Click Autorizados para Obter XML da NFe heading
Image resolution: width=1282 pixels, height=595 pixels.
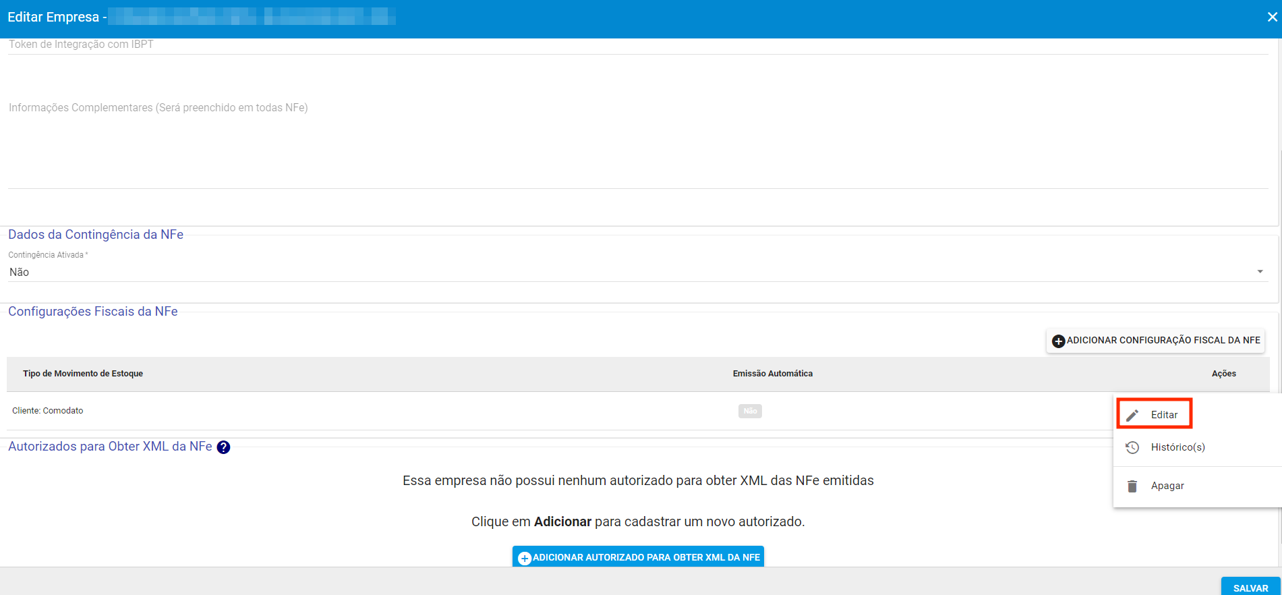(110, 447)
